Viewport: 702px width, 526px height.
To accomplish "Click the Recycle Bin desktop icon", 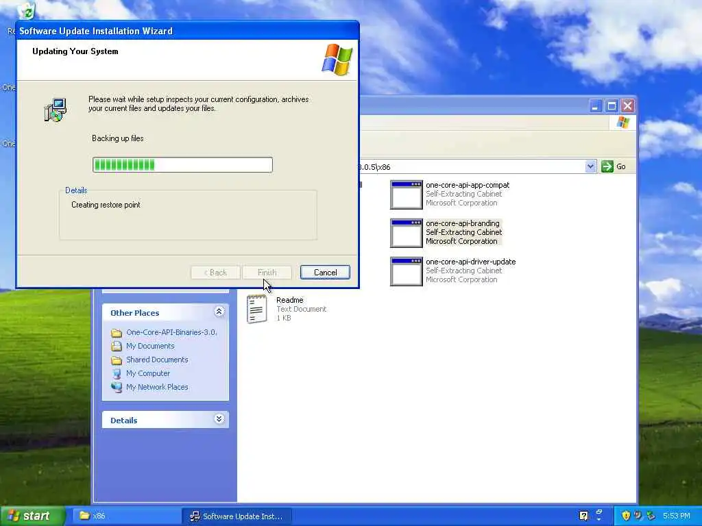I will [27, 10].
